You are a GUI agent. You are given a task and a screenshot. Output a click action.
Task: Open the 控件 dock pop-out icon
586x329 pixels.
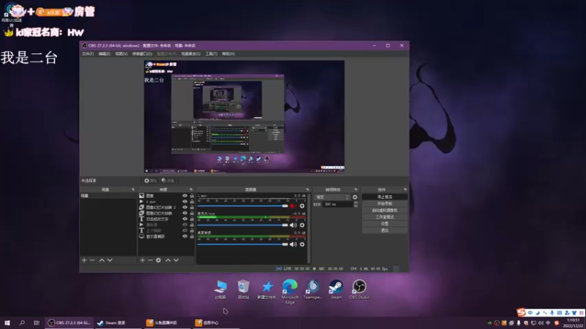coord(405,189)
